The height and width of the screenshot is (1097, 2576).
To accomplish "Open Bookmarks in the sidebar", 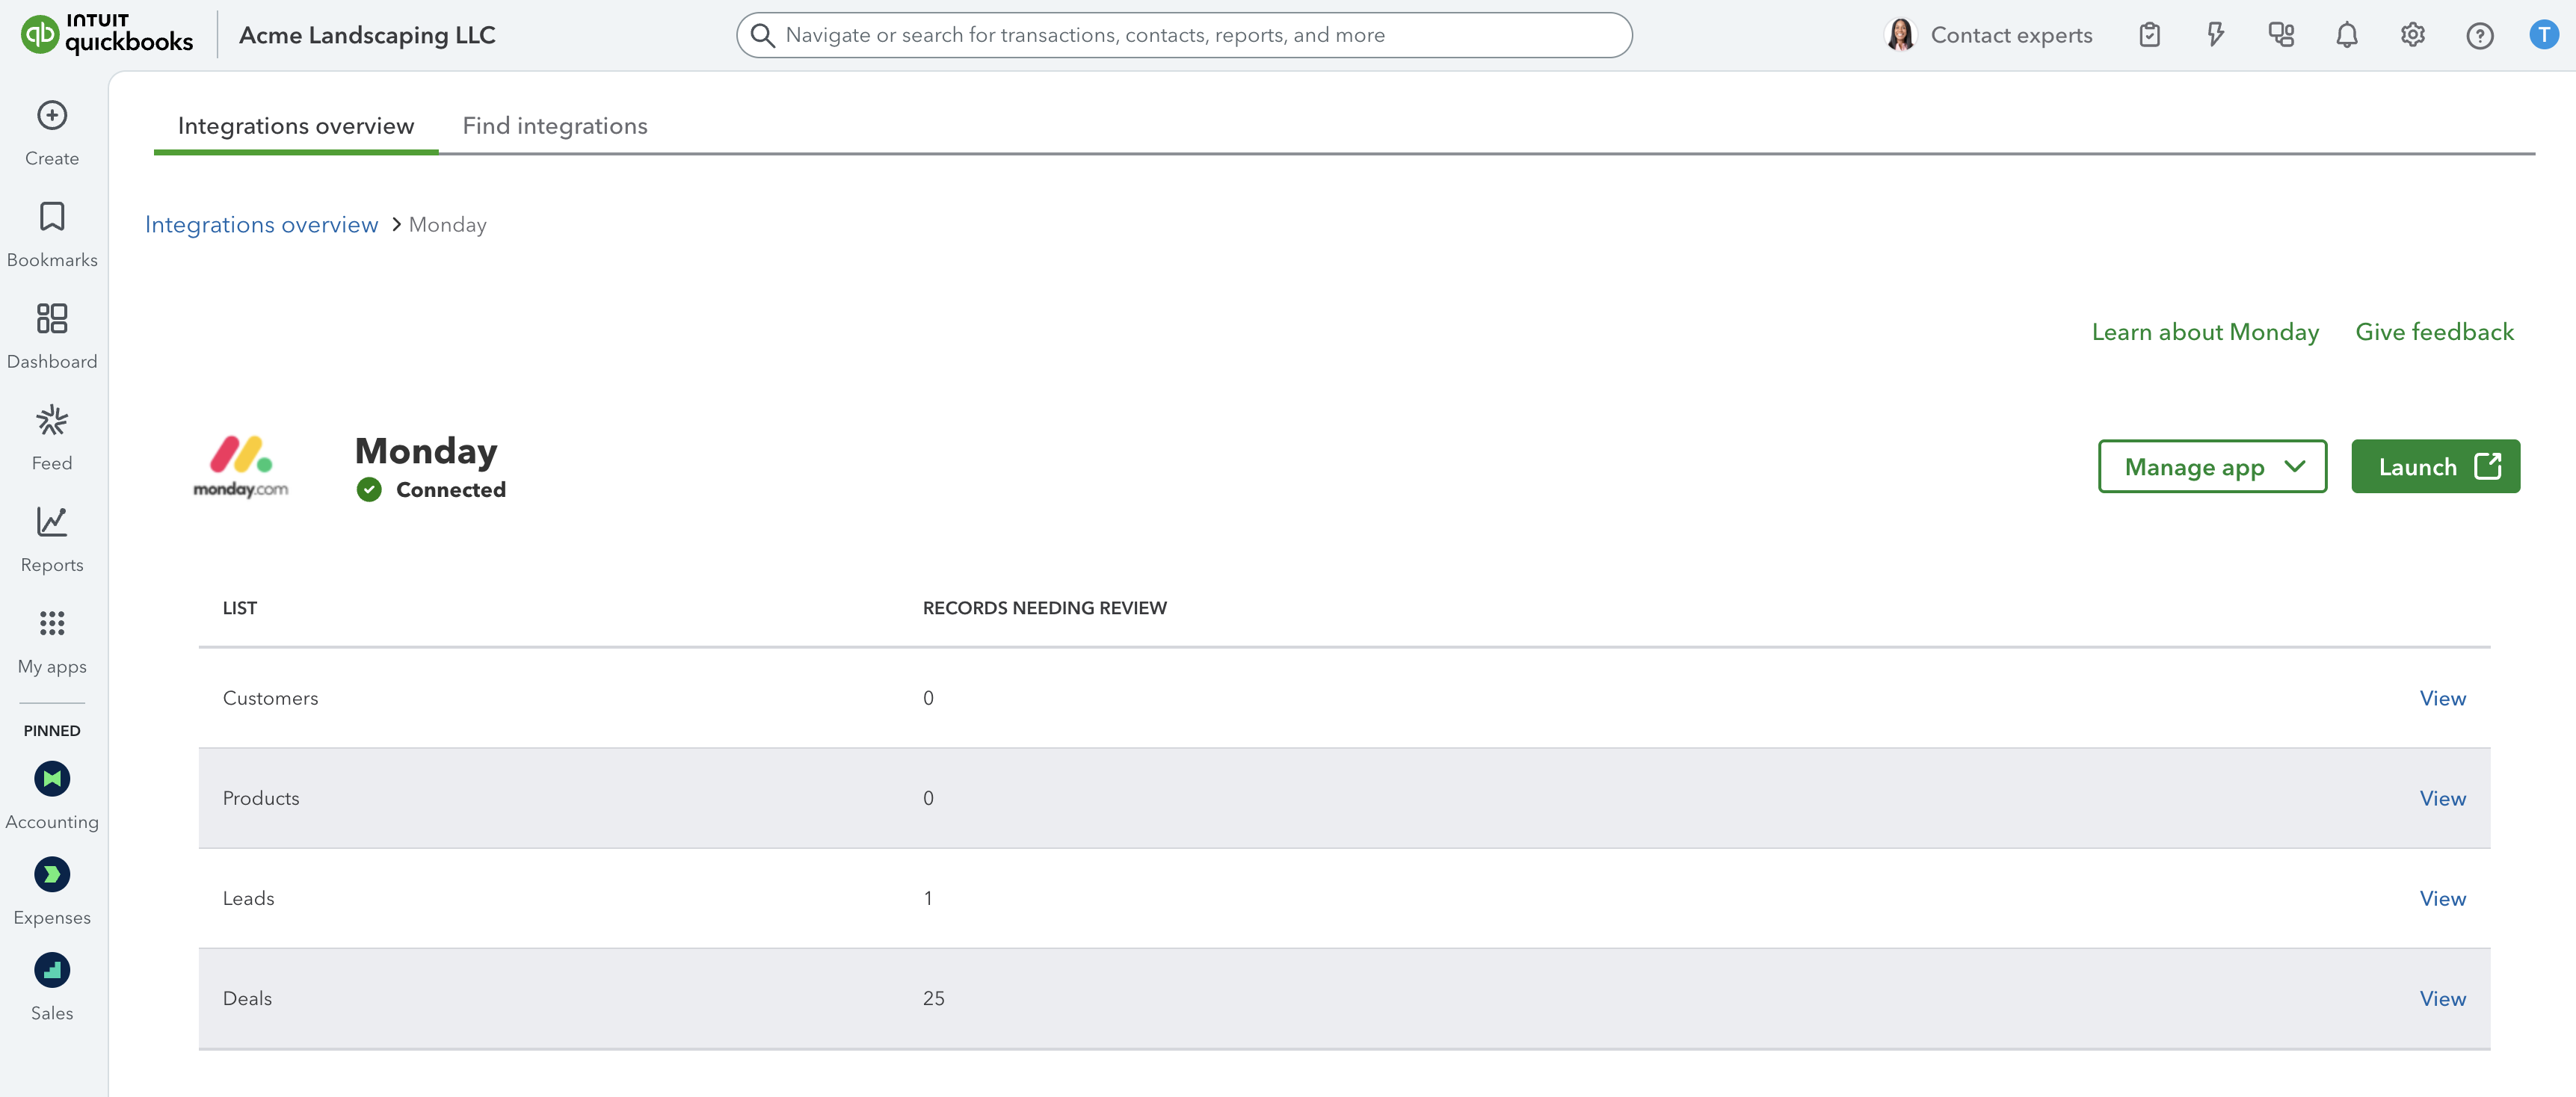I will coord(52,235).
